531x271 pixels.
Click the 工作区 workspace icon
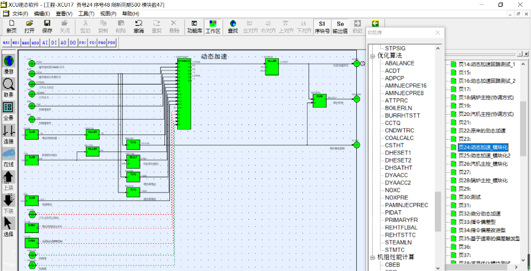point(213,26)
